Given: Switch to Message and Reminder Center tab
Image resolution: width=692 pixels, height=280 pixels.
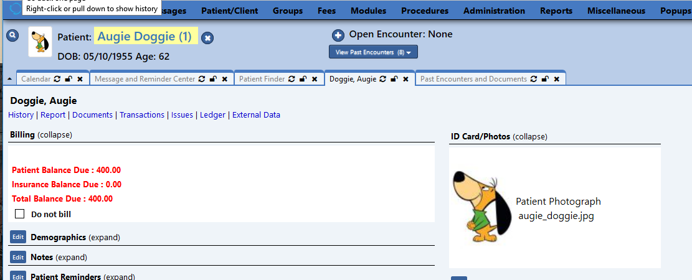Looking at the screenshot, I should click(145, 79).
